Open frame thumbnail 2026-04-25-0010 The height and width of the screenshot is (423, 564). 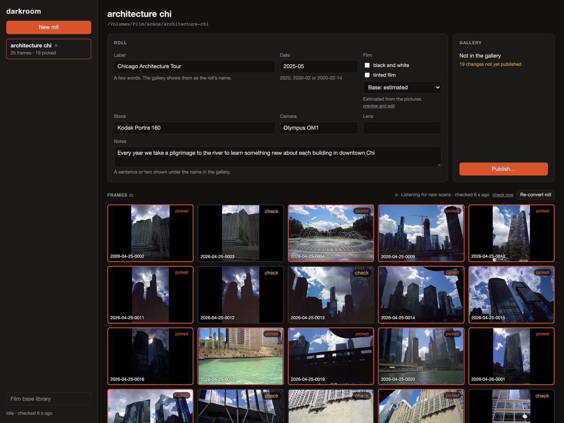511,233
